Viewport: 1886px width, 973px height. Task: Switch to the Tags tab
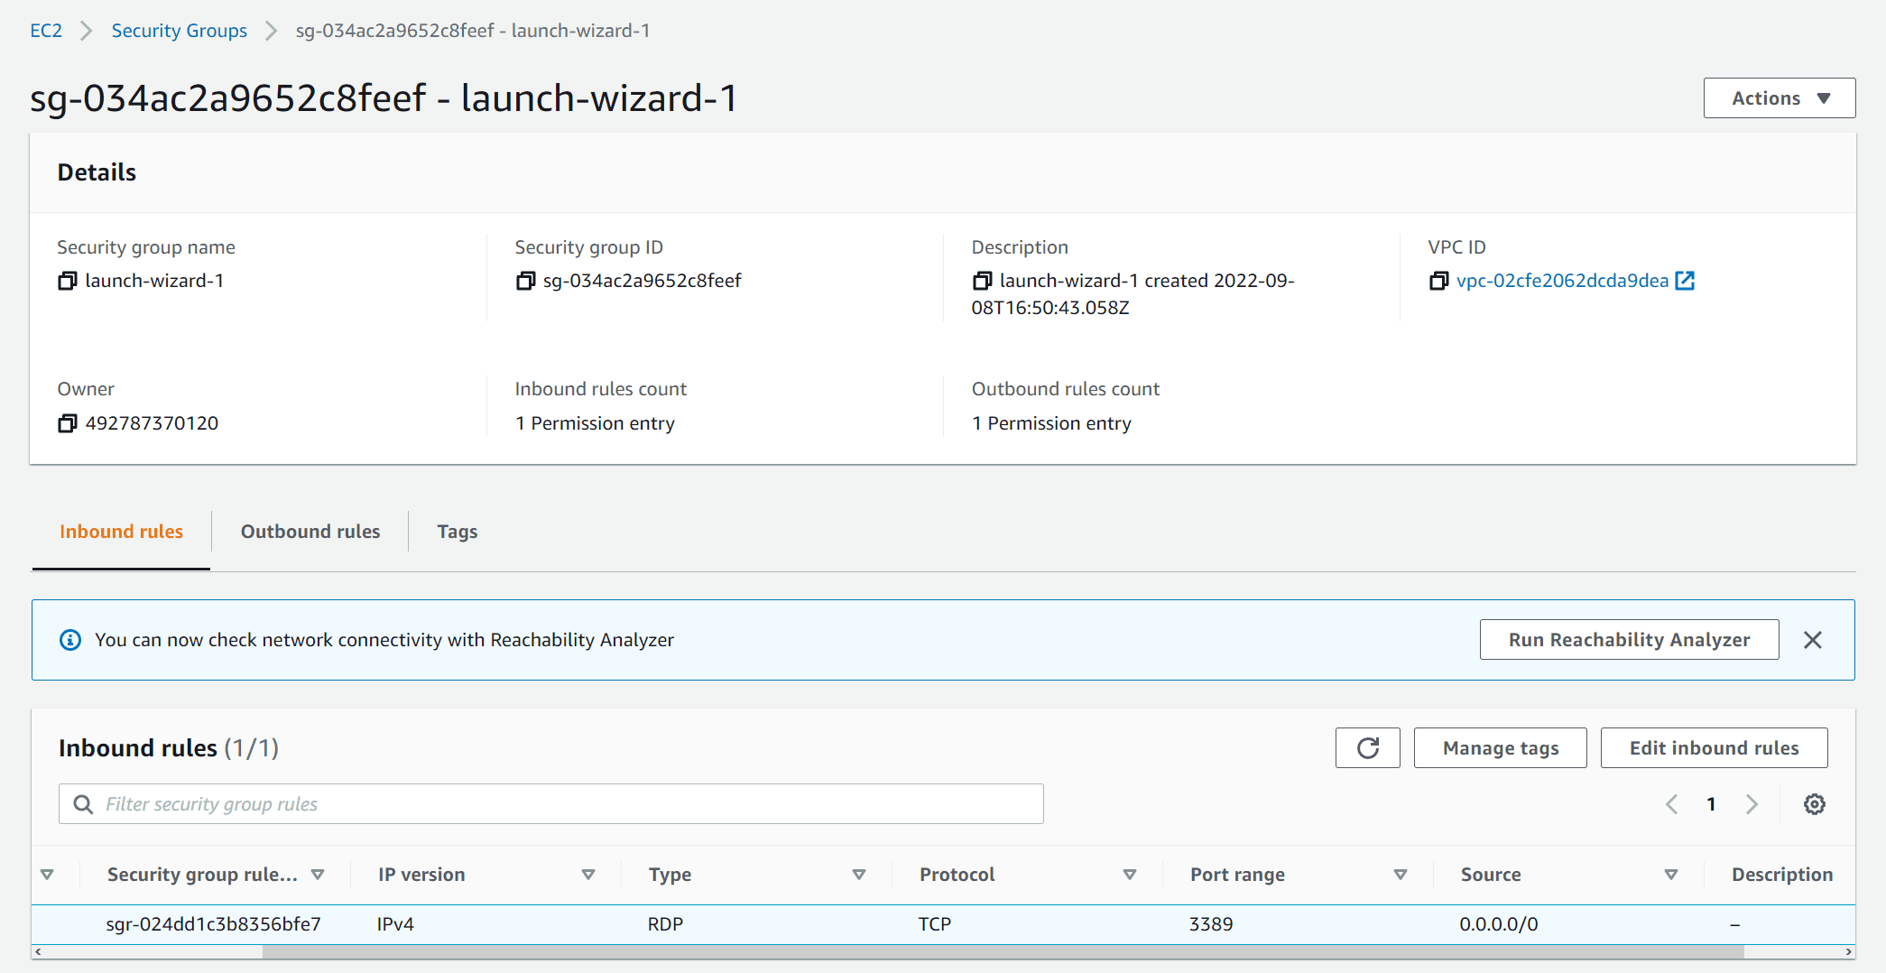tap(457, 532)
